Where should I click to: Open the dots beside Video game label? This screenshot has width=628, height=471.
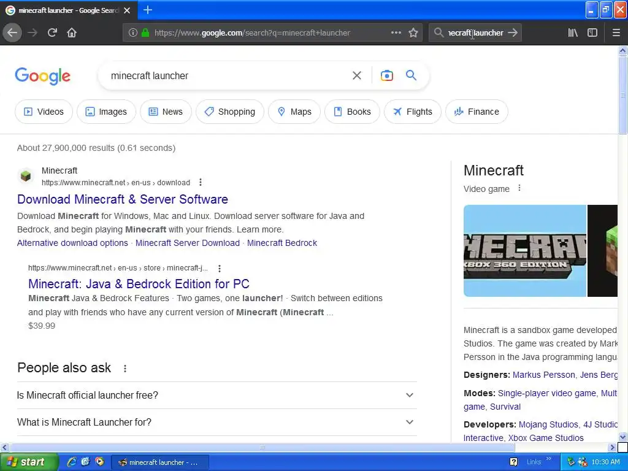click(519, 188)
